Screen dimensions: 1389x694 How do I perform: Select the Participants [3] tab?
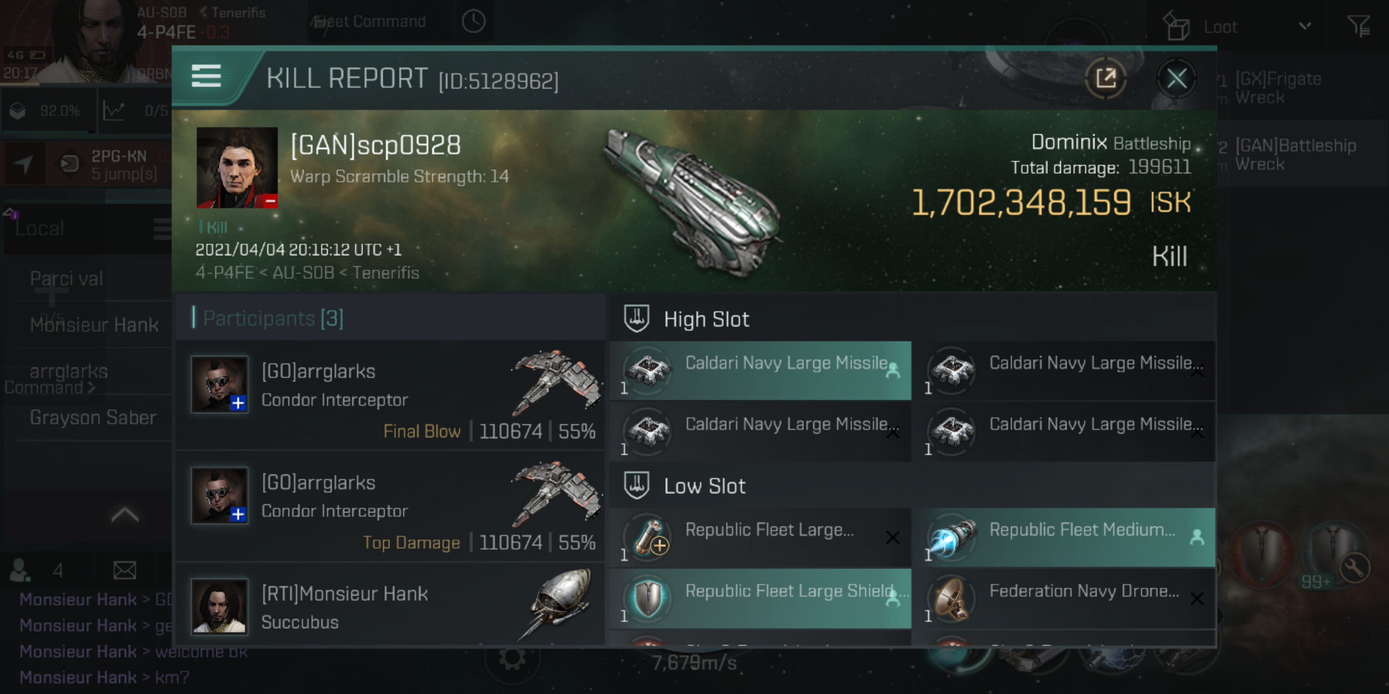point(273,319)
